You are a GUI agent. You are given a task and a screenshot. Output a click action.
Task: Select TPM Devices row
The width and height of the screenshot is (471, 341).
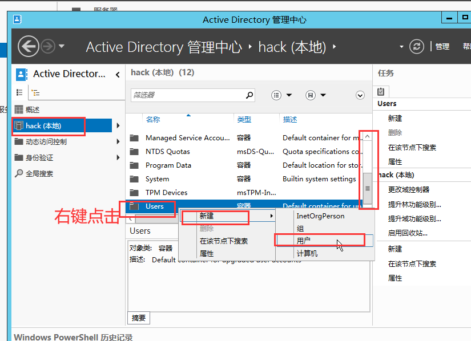244,193
